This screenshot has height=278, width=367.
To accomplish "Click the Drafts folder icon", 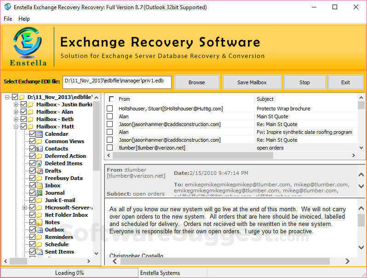I will 39,171.
